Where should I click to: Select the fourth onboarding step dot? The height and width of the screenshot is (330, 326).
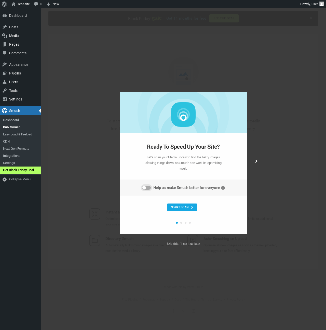point(190,223)
